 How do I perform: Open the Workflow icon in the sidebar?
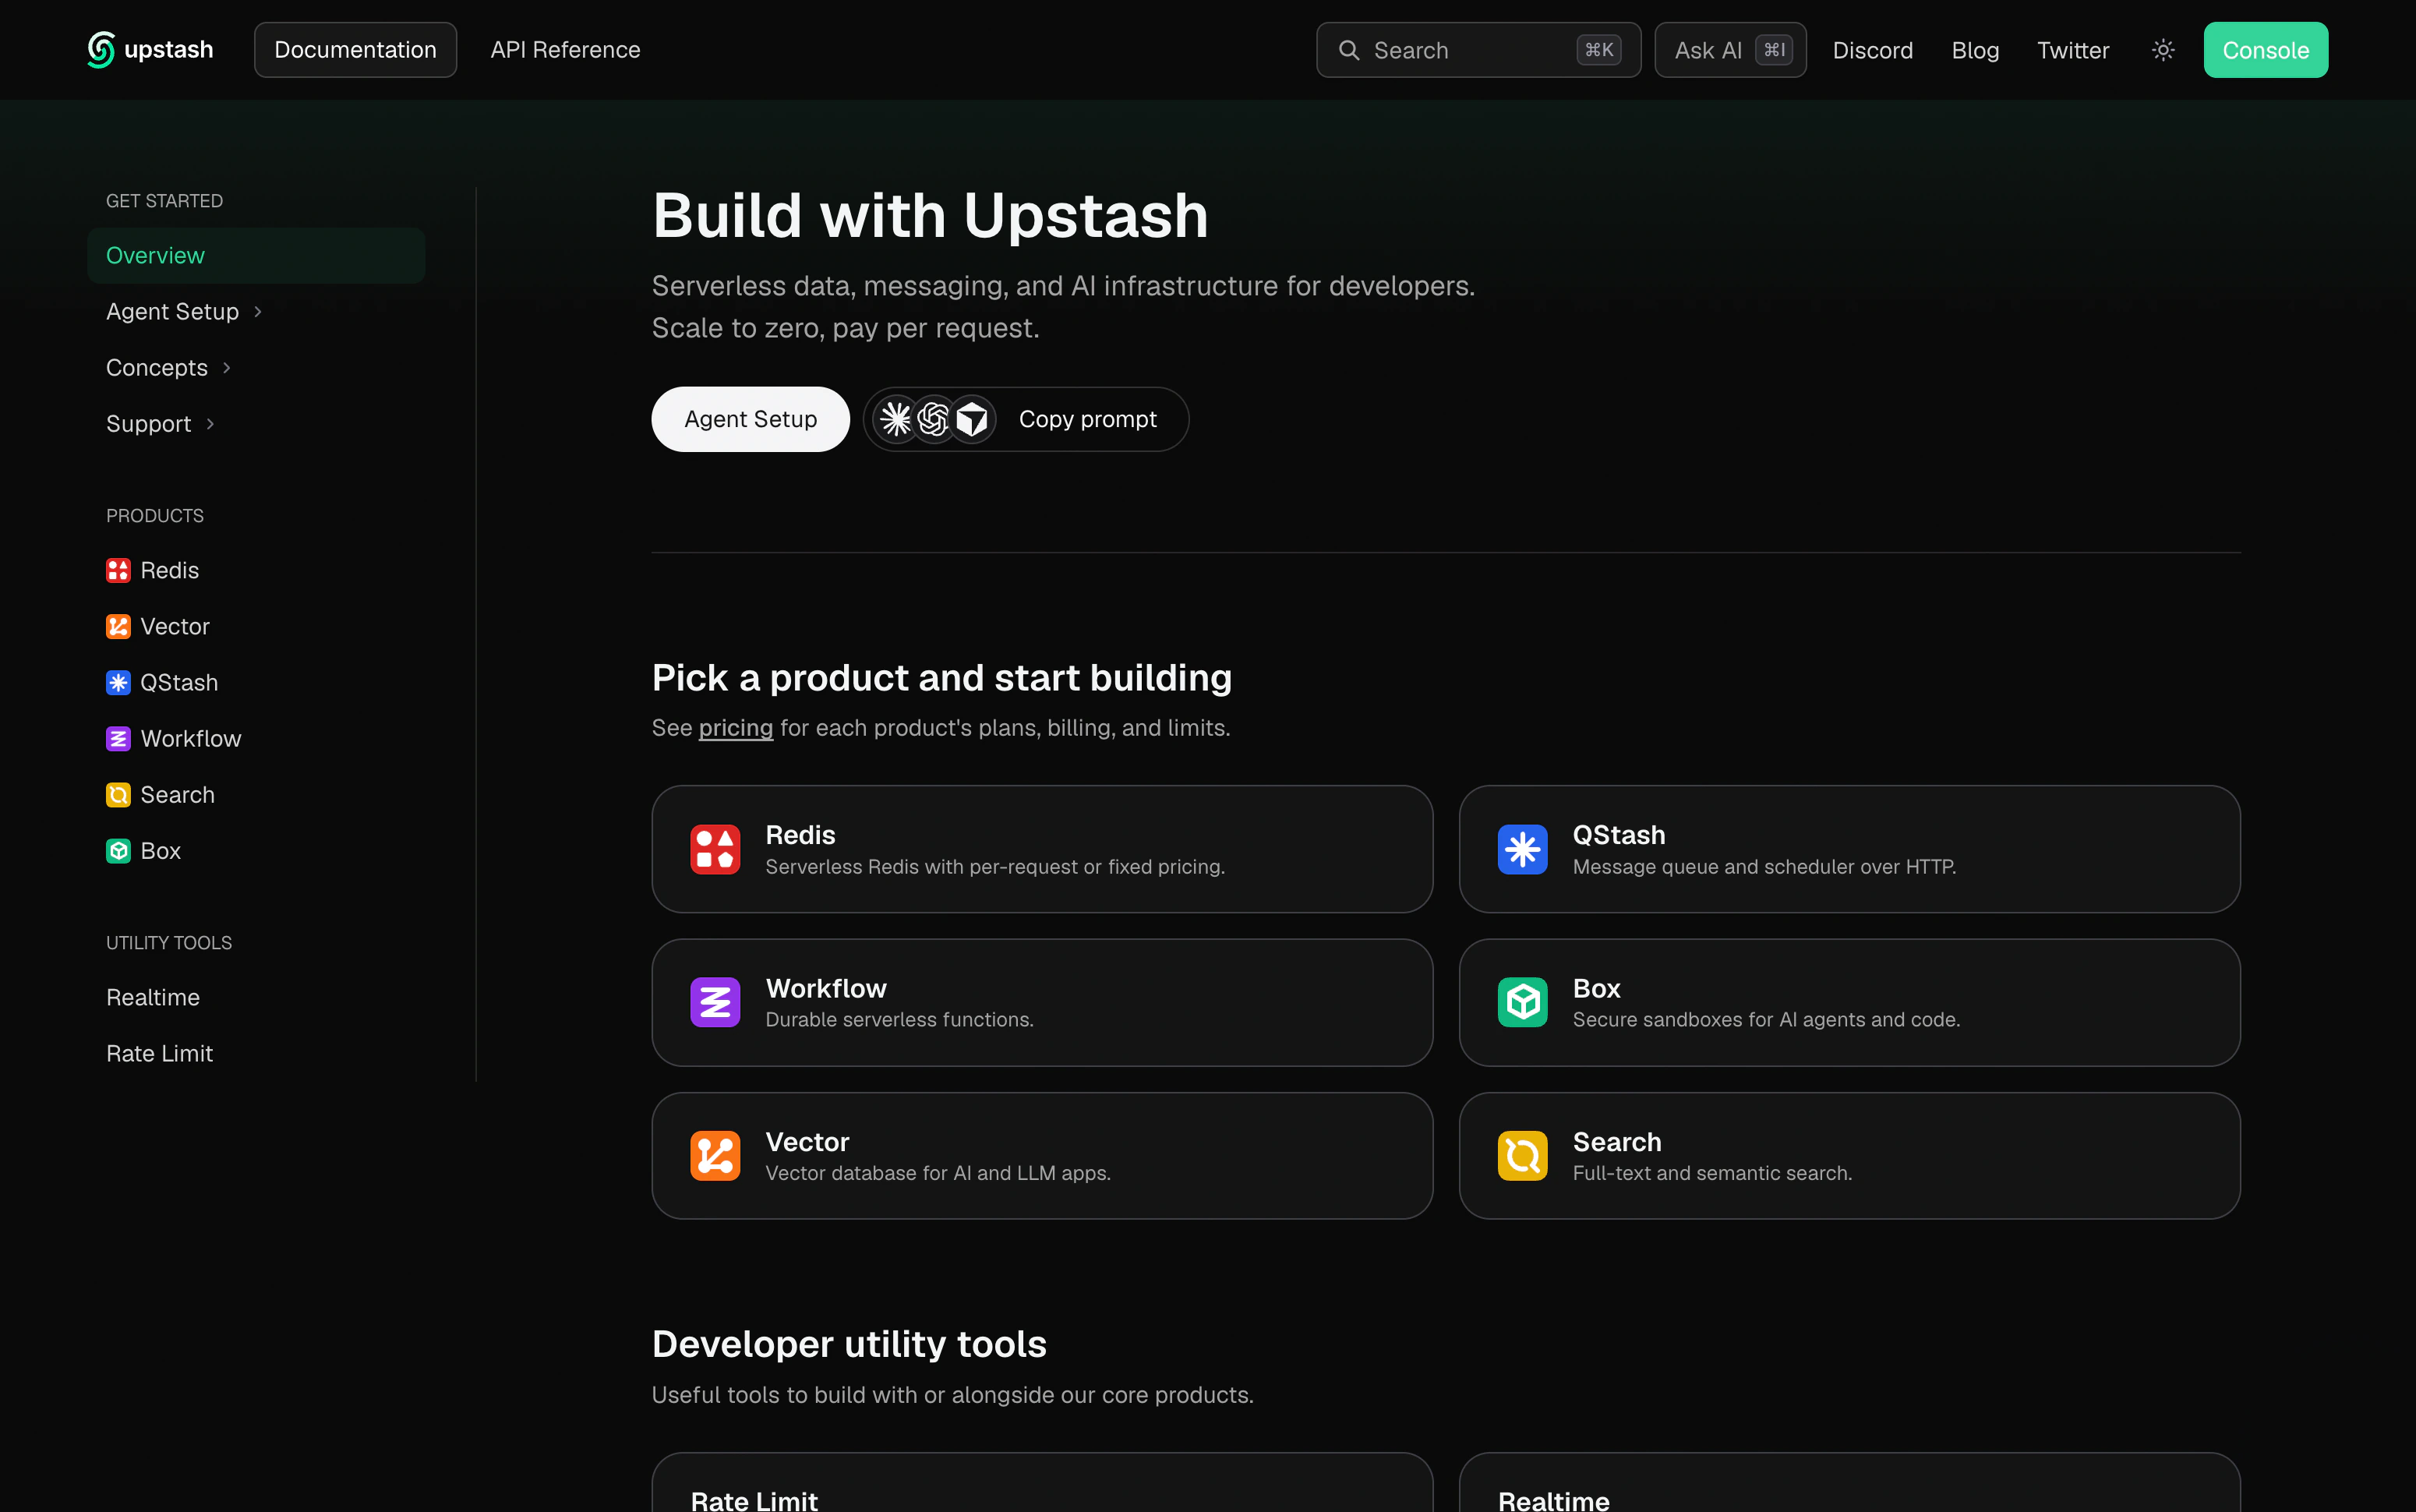[x=118, y=738]
